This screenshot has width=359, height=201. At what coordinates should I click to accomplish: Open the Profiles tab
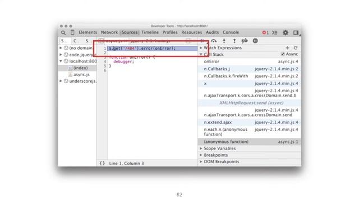click(x=170, y=32)
